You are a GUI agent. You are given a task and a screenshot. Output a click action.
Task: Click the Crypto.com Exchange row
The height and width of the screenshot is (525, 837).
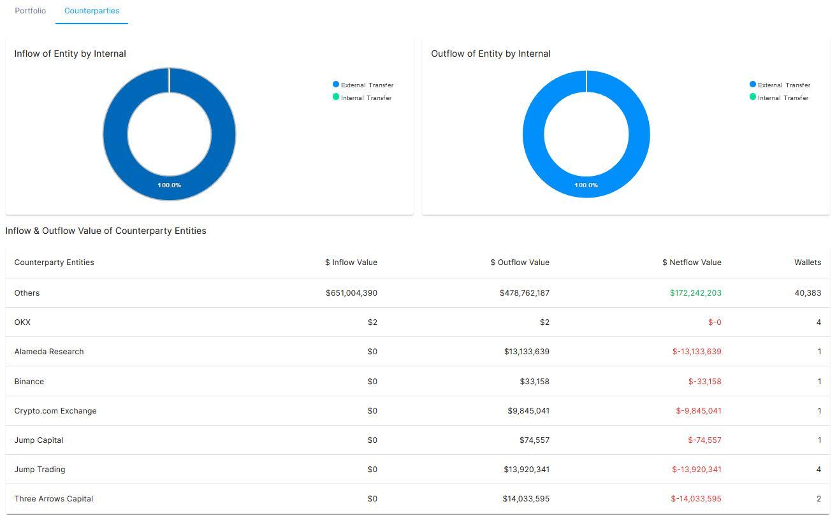point(418,411)
